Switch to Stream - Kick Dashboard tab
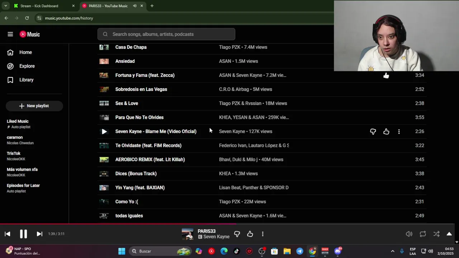The height and width of the screenshot is (258, 459). click(x=39, y=6)
